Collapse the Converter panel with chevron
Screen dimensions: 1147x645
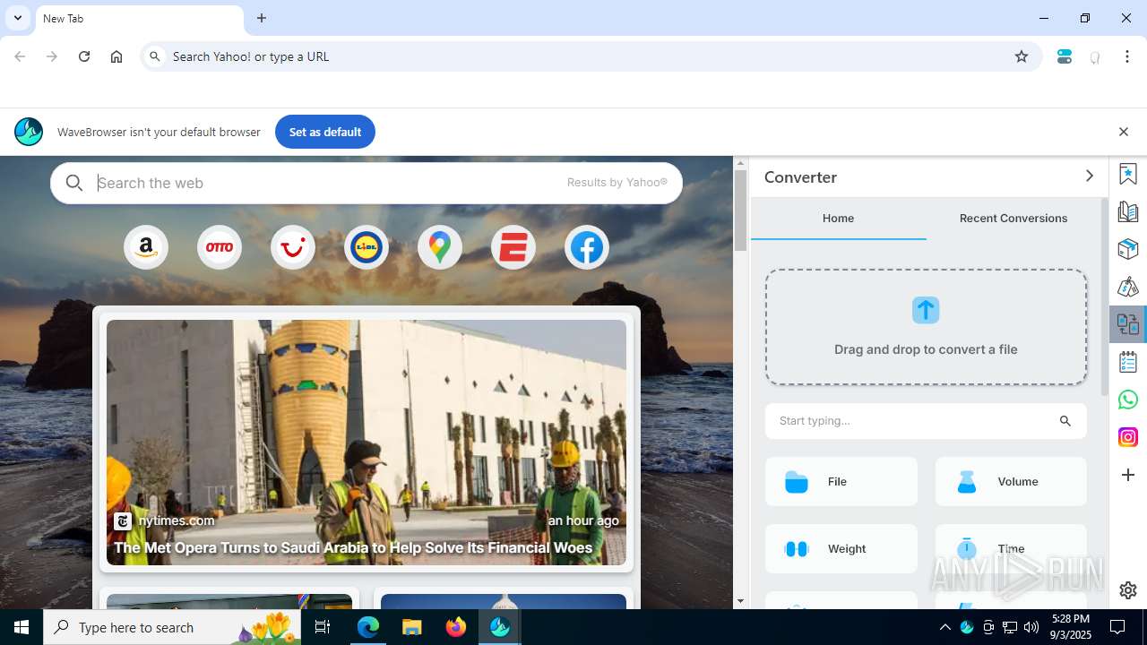pyautogui.click(x=1090, y=176)
